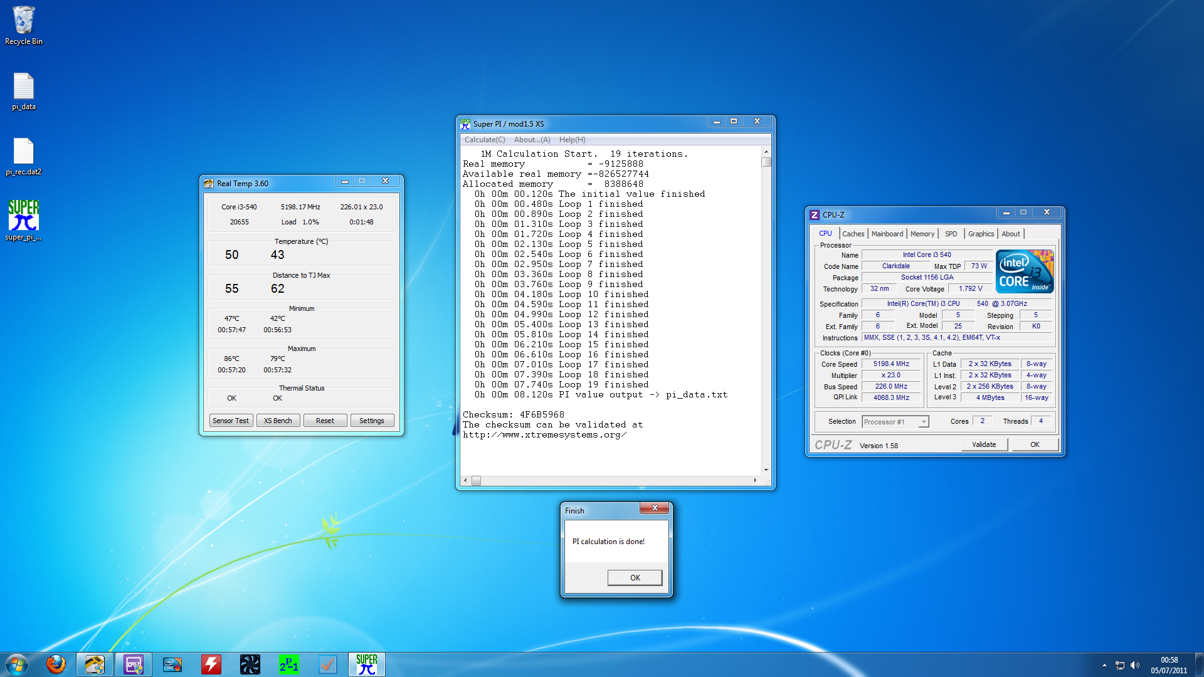Click the Sensor Test button in Real Temp
The image size is (1204, 677).
point(231,421)
